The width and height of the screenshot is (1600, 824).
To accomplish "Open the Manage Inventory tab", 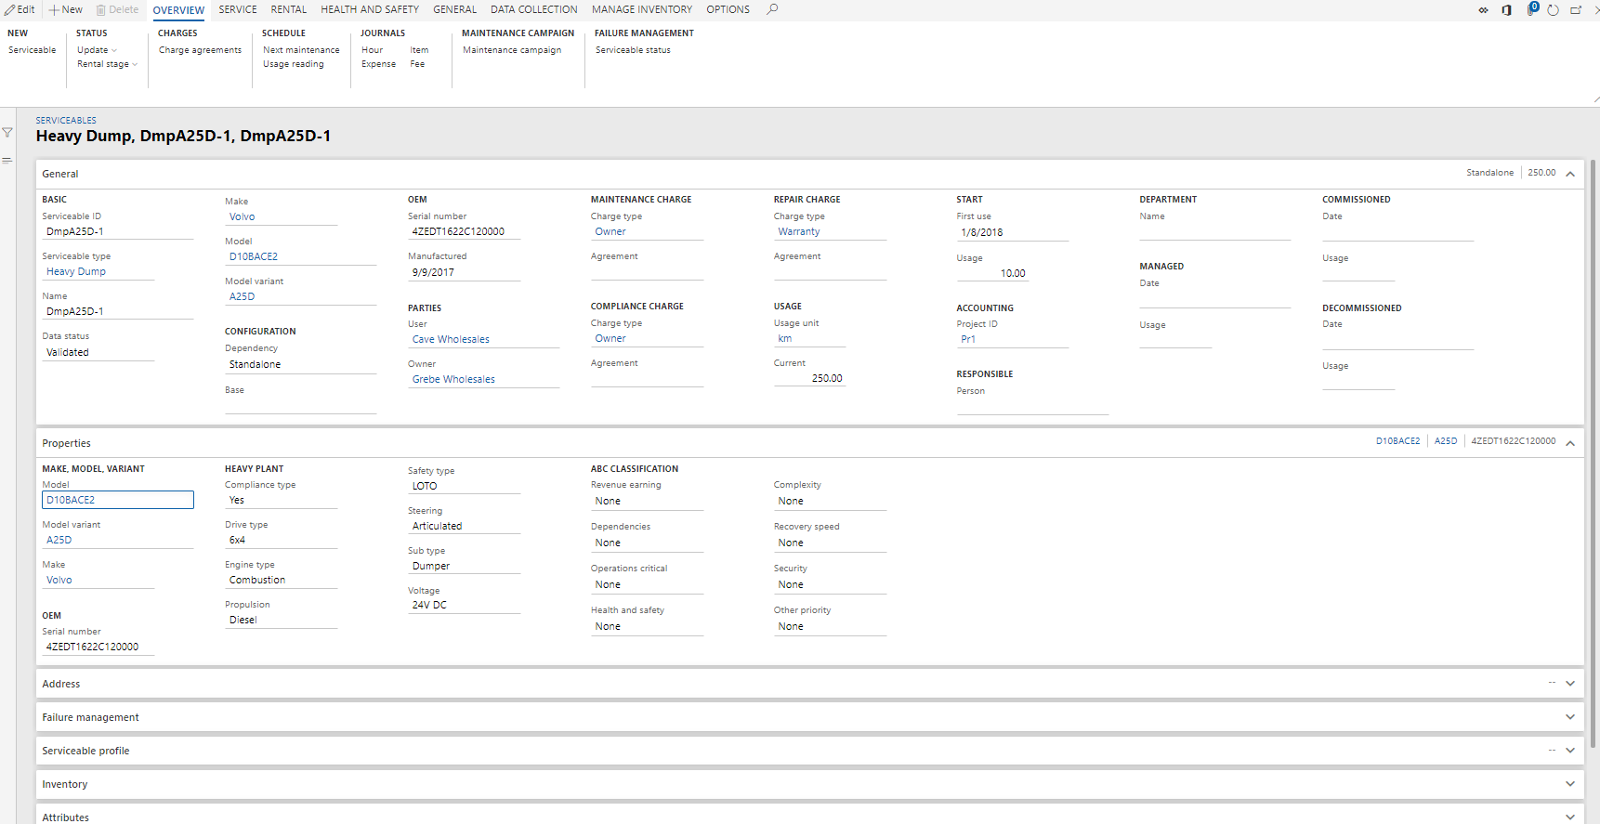I will 642,9.
